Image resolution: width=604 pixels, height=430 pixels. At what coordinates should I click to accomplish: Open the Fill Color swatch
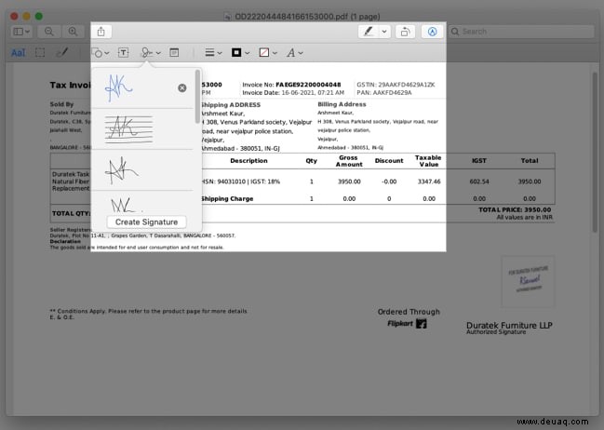click(268, 53)
